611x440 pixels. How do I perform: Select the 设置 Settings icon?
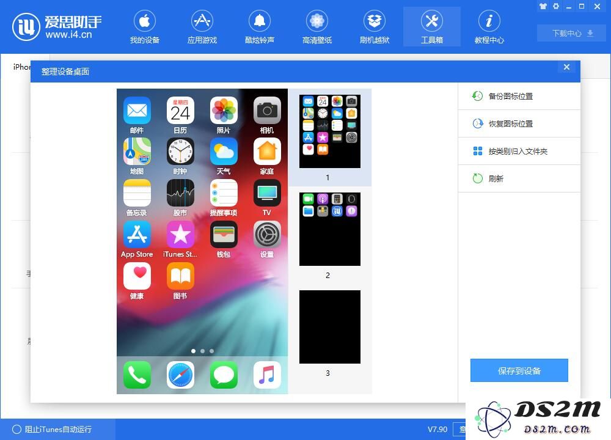(267, 234)
